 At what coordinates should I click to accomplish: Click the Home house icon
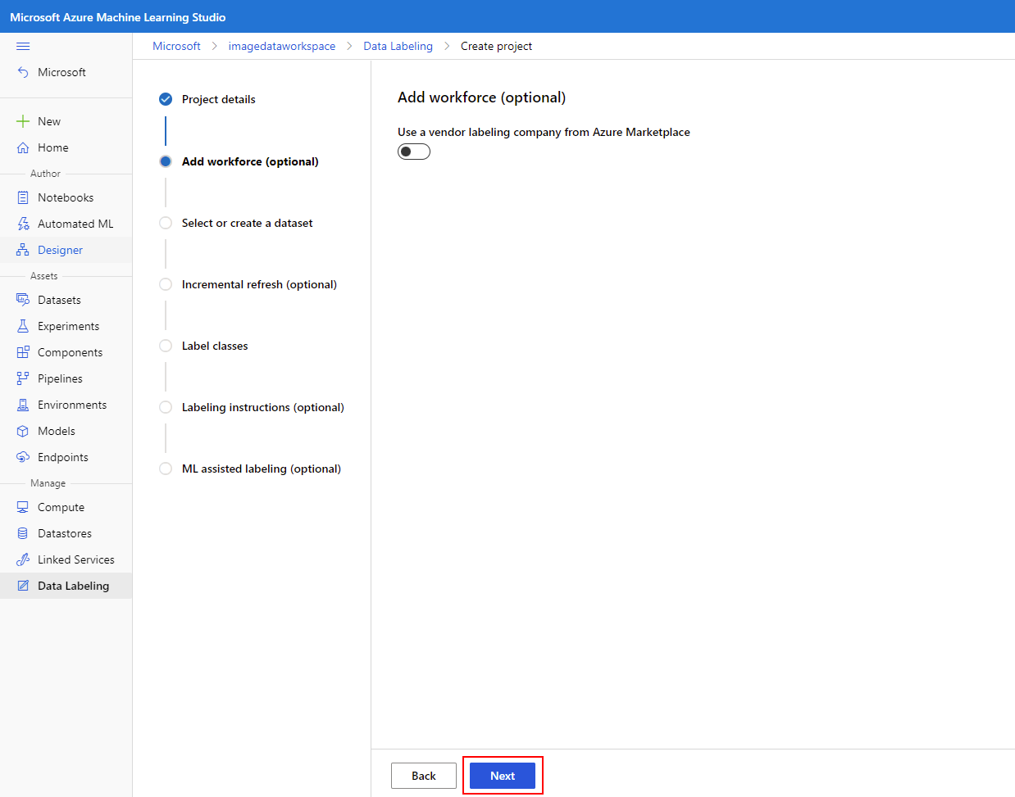click(23, 147)
